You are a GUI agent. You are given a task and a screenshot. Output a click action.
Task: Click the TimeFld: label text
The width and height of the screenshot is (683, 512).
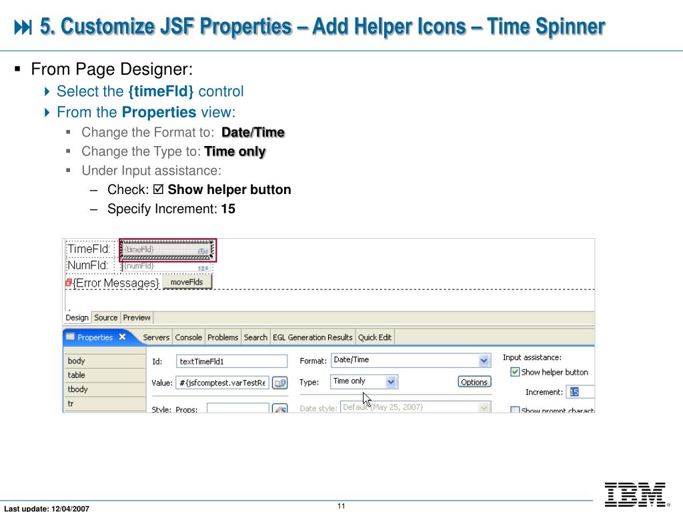tap(89, 249)
